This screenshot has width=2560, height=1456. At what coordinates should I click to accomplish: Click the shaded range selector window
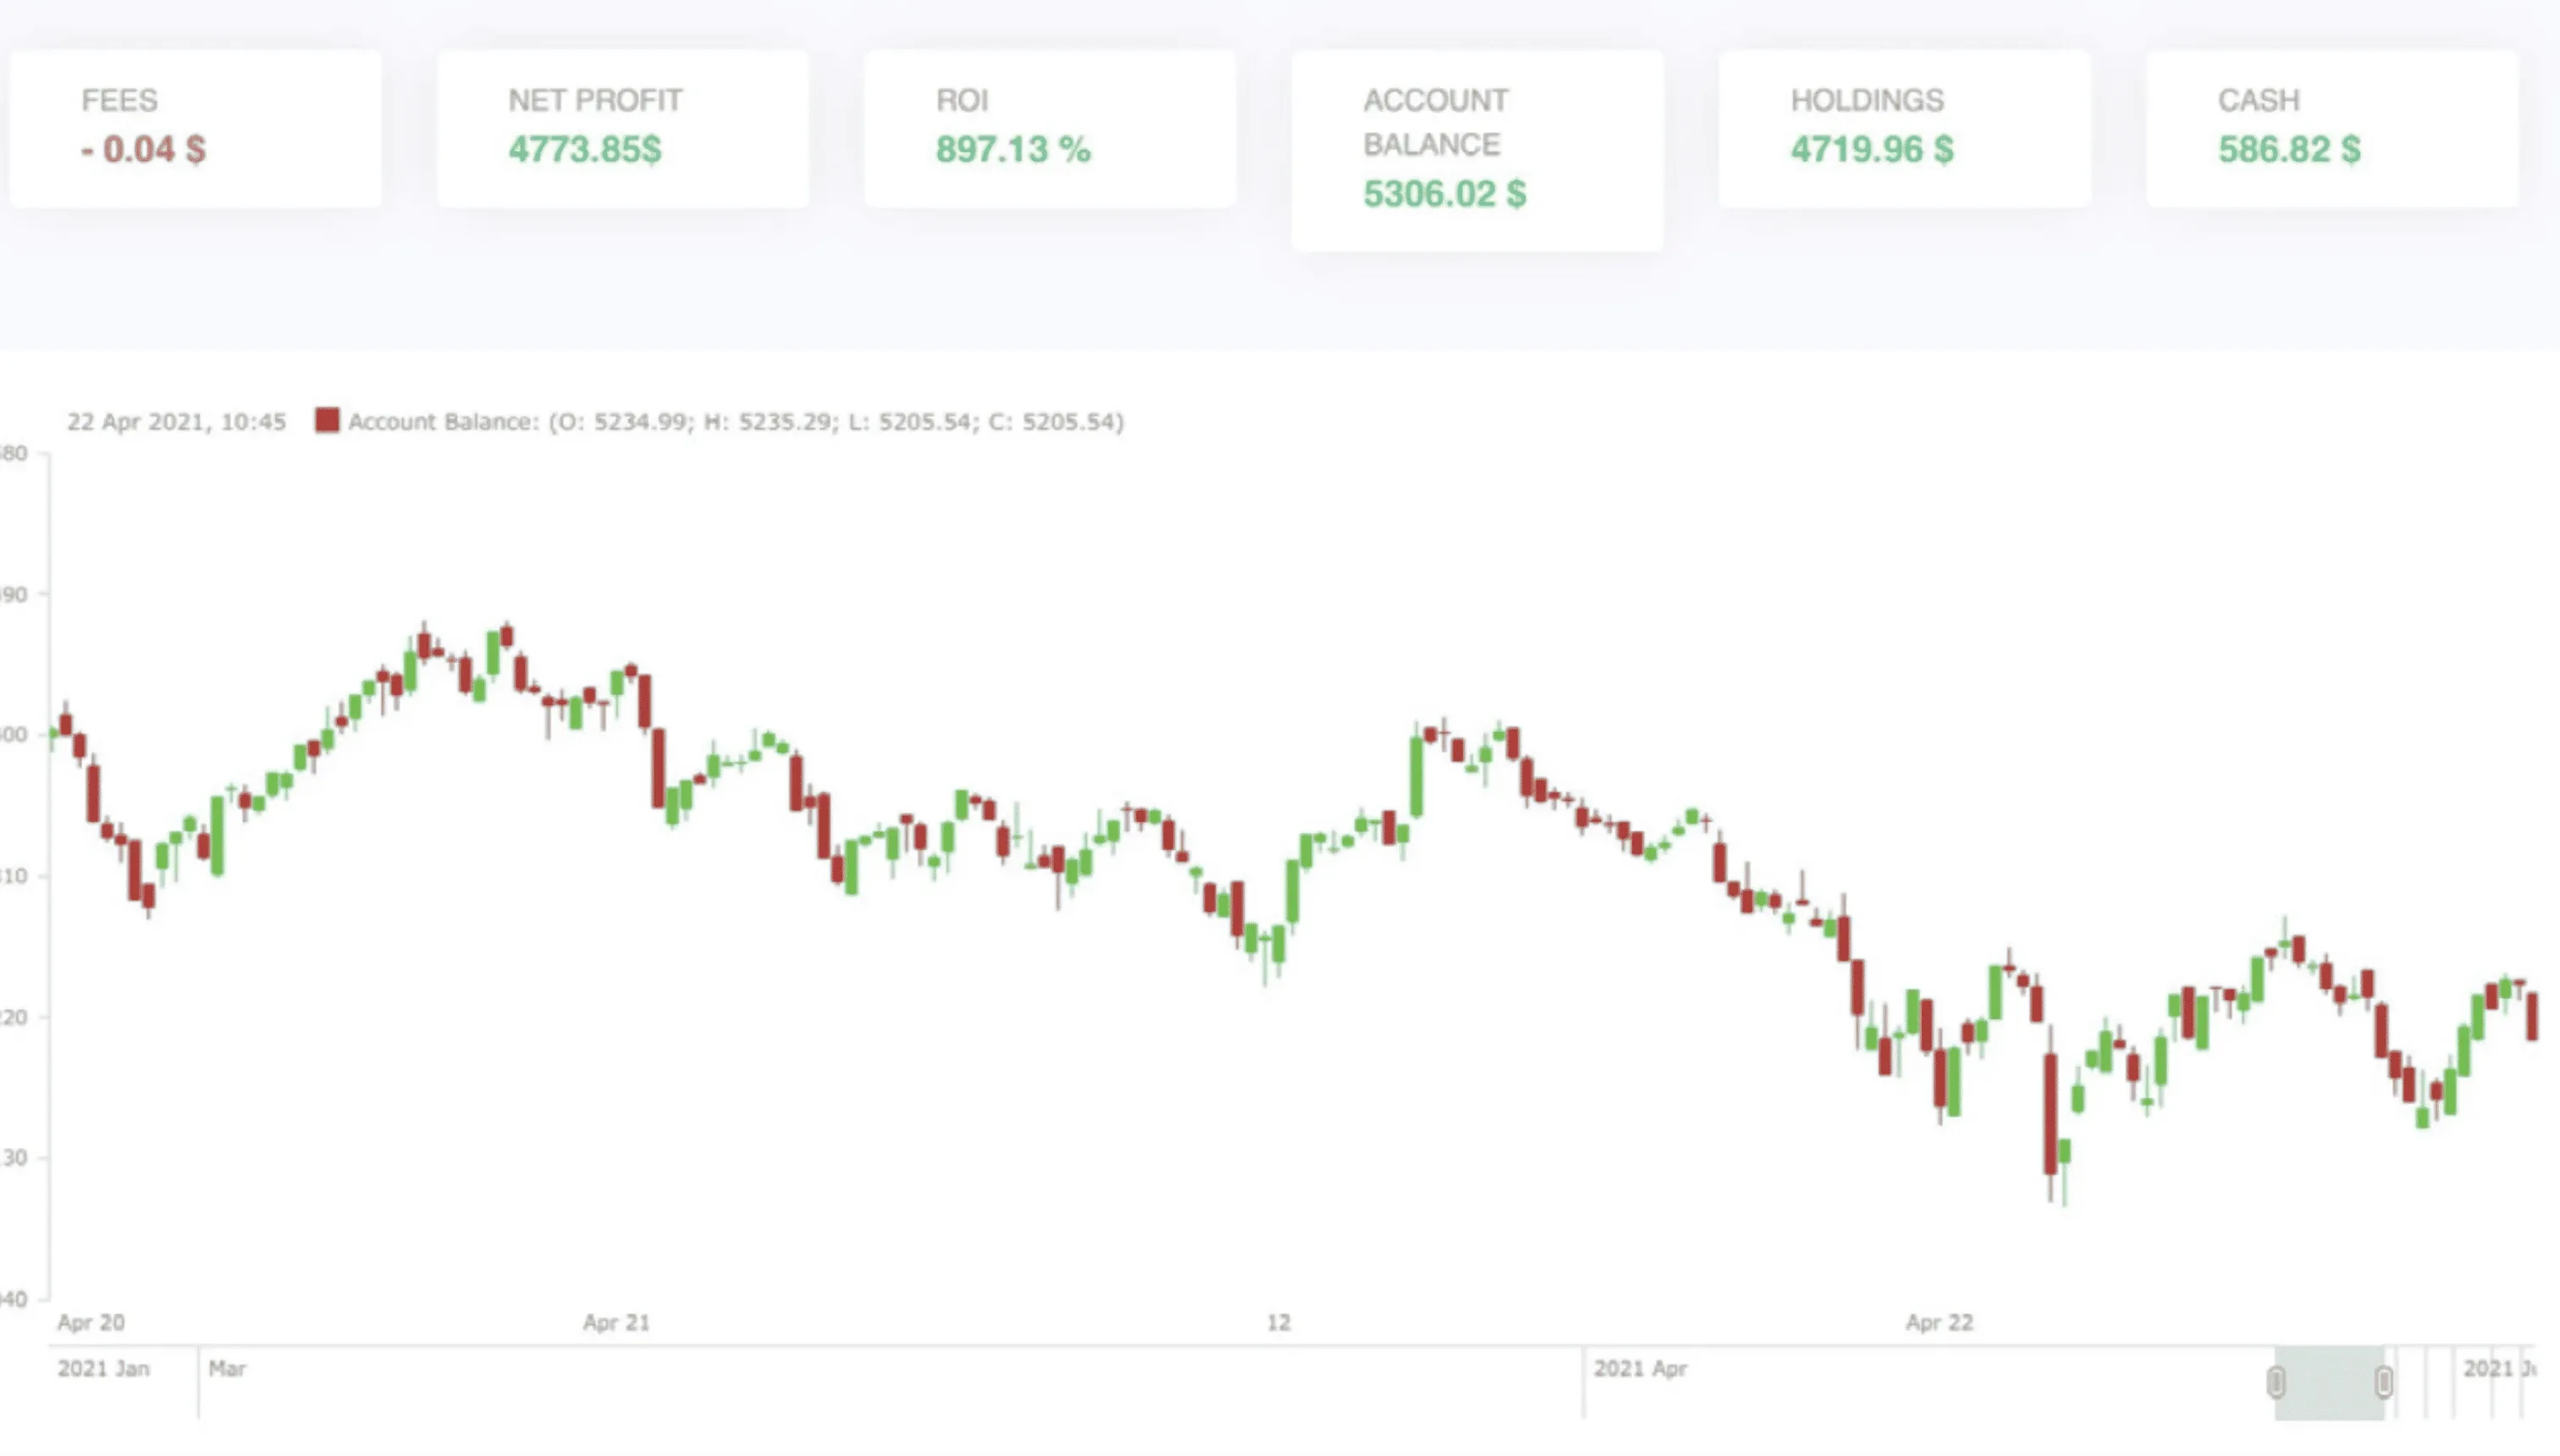click(2330, 1384)
